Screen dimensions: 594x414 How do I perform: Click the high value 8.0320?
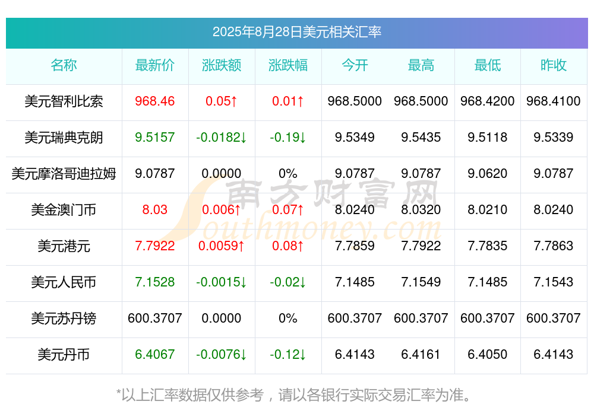tap(421, 209)
